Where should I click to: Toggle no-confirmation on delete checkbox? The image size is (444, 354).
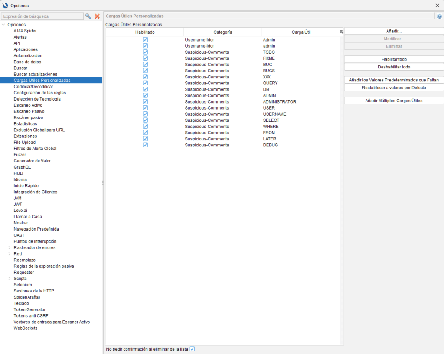point(192,349)
